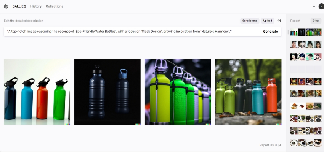
Task: Click the Upload button
Action: 268,21
